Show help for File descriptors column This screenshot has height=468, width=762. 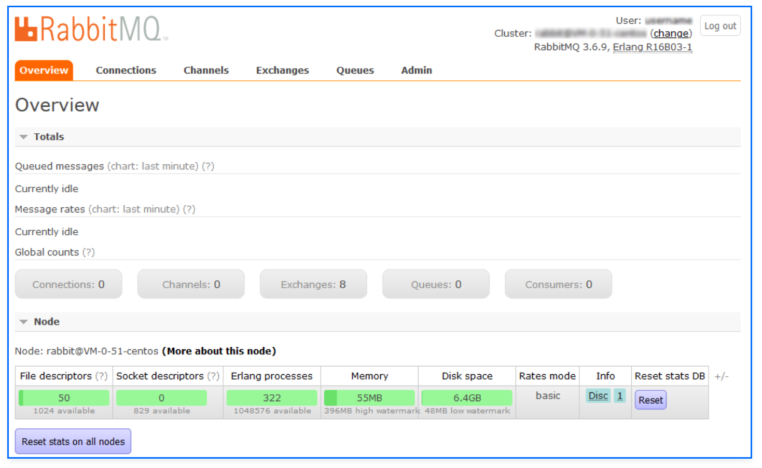[x=102, y=376]
